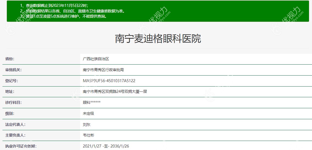Select the value 南宁市青秀区行政审批局

pyautogui.click(x=103, y=70)
